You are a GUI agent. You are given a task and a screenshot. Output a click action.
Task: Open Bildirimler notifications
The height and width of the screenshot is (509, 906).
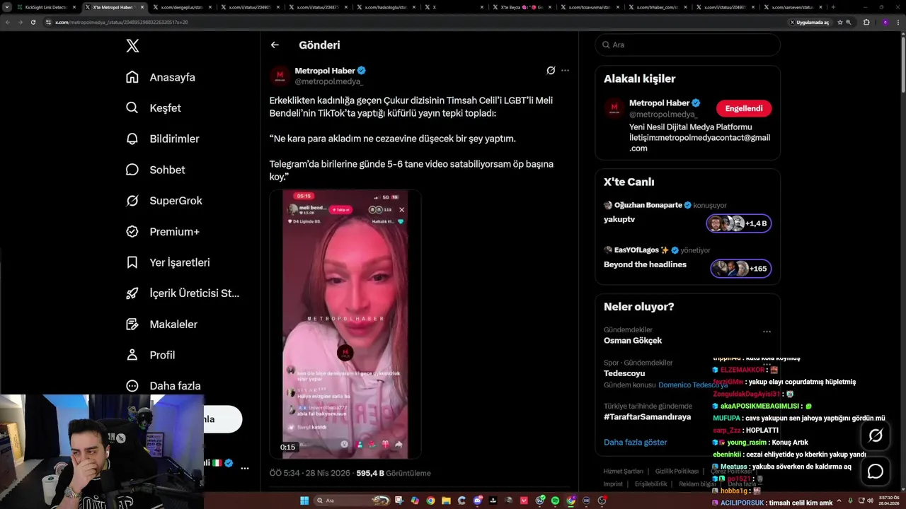(163, 139)
